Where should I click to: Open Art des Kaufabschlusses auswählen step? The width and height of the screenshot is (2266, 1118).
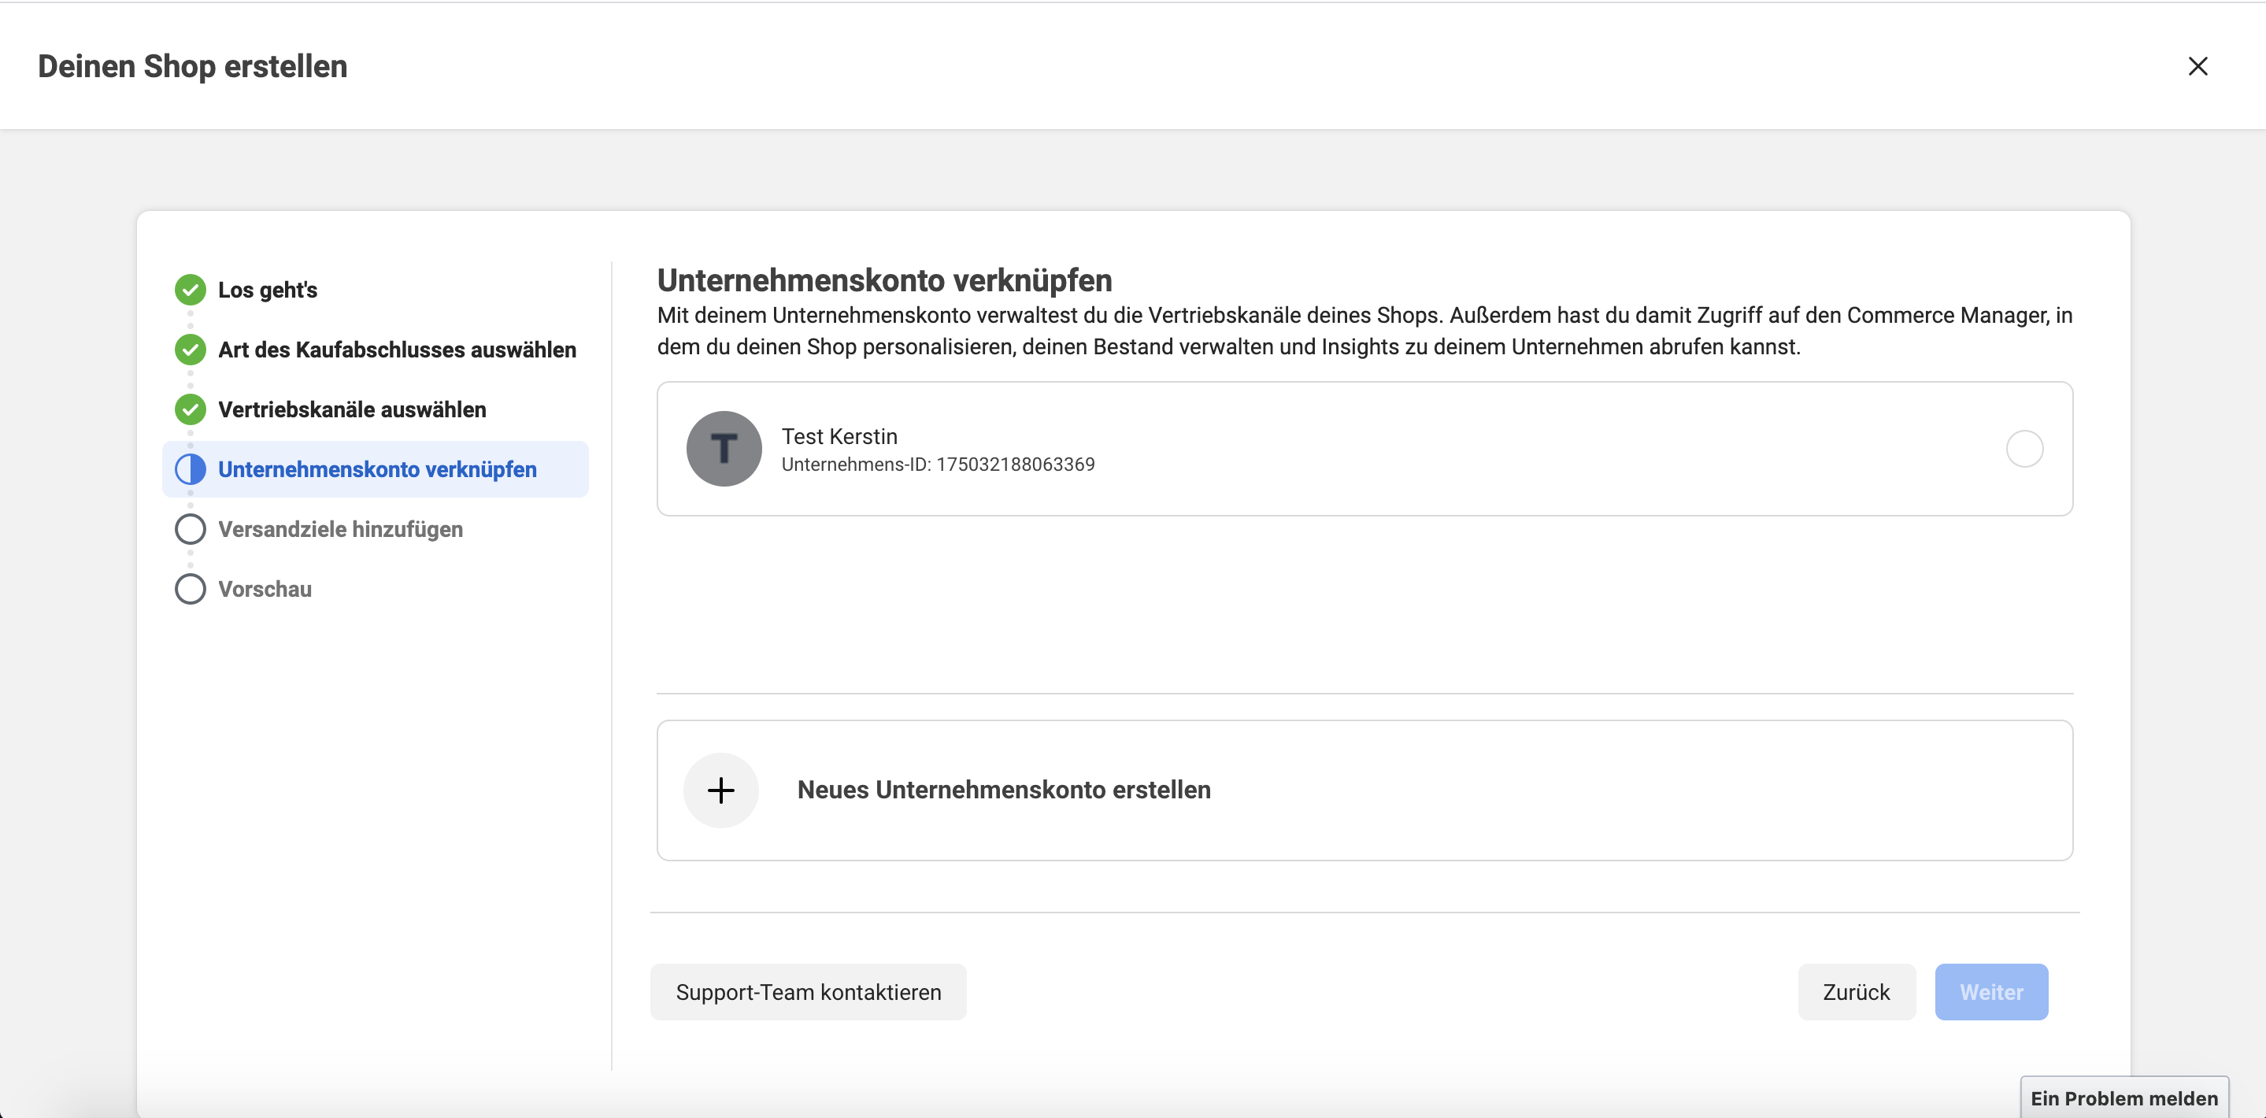coord(397,350)
